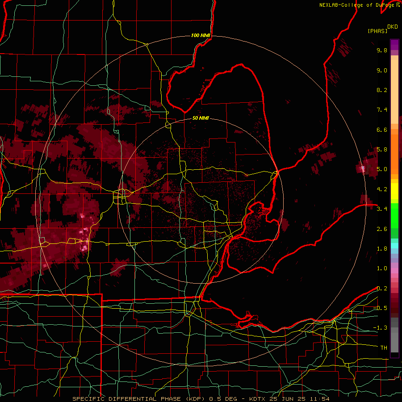Click the 6.6 legend value

click(382, 130)
